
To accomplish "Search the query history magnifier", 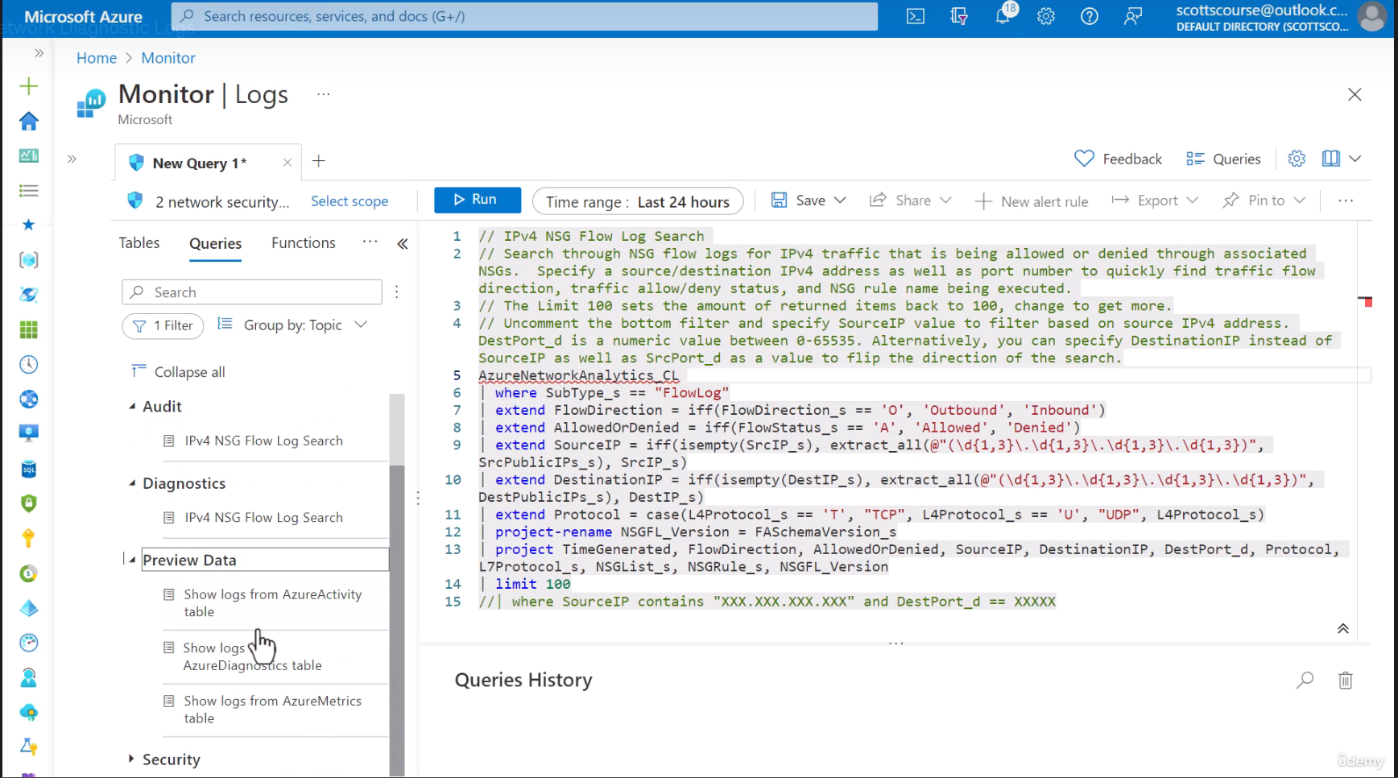I will coord(1305,680).
